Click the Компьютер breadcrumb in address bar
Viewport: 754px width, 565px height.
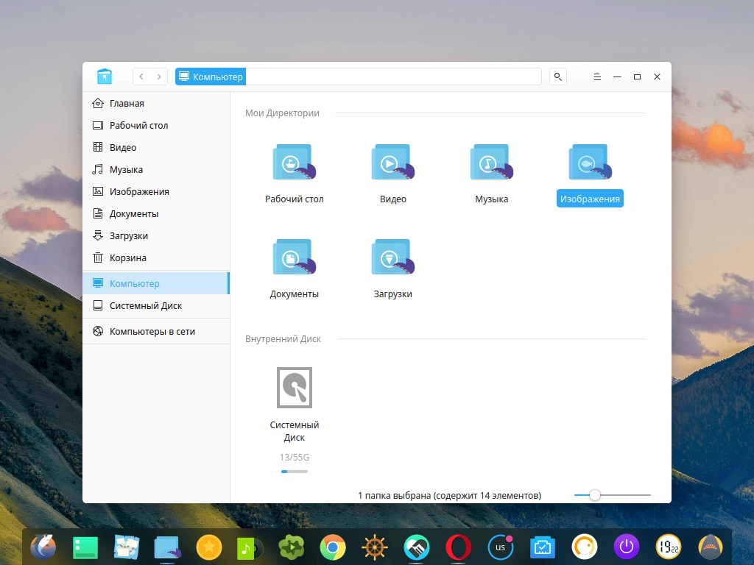211,77
